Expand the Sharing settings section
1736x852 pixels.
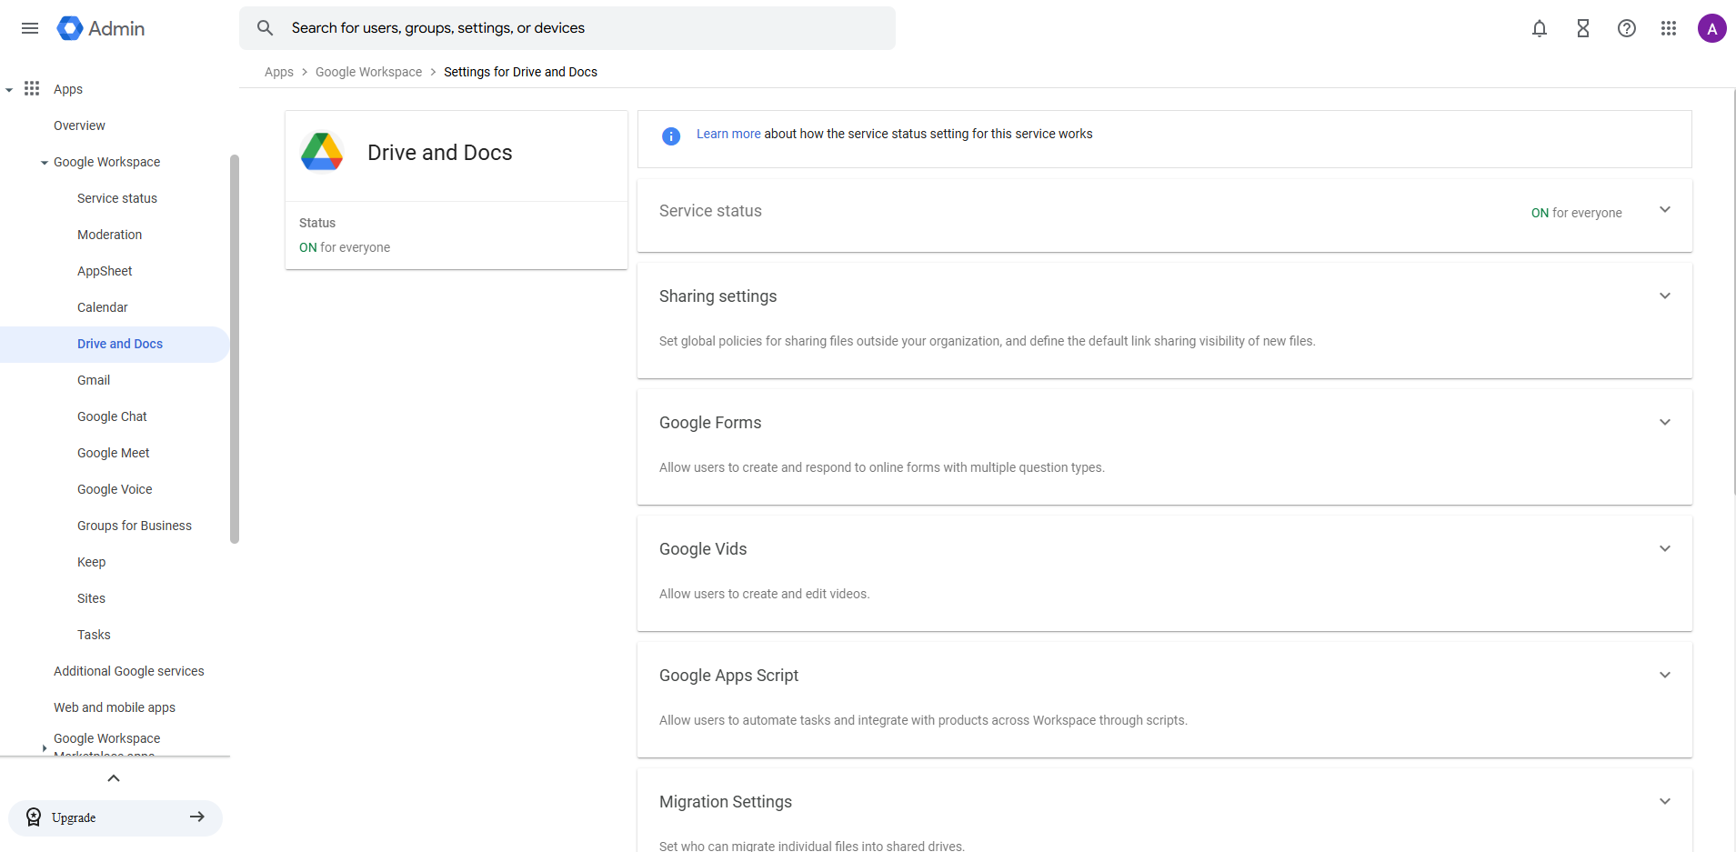pyautogui.click(x=1664, y=296)
